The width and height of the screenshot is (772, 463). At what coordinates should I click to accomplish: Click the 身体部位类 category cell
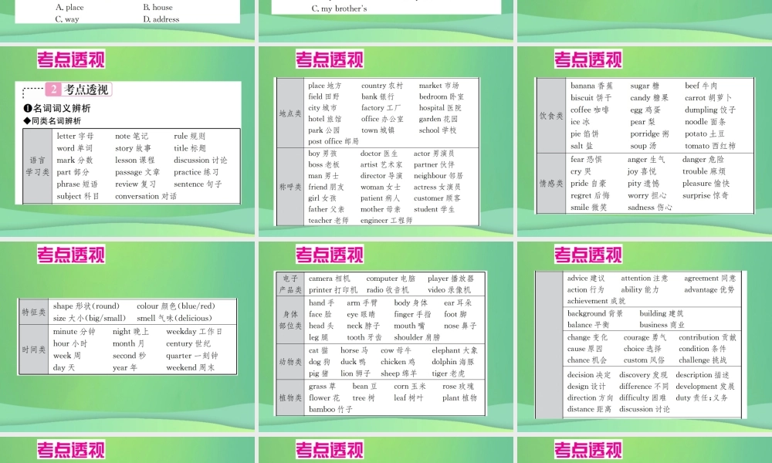[x=290, y=319]
